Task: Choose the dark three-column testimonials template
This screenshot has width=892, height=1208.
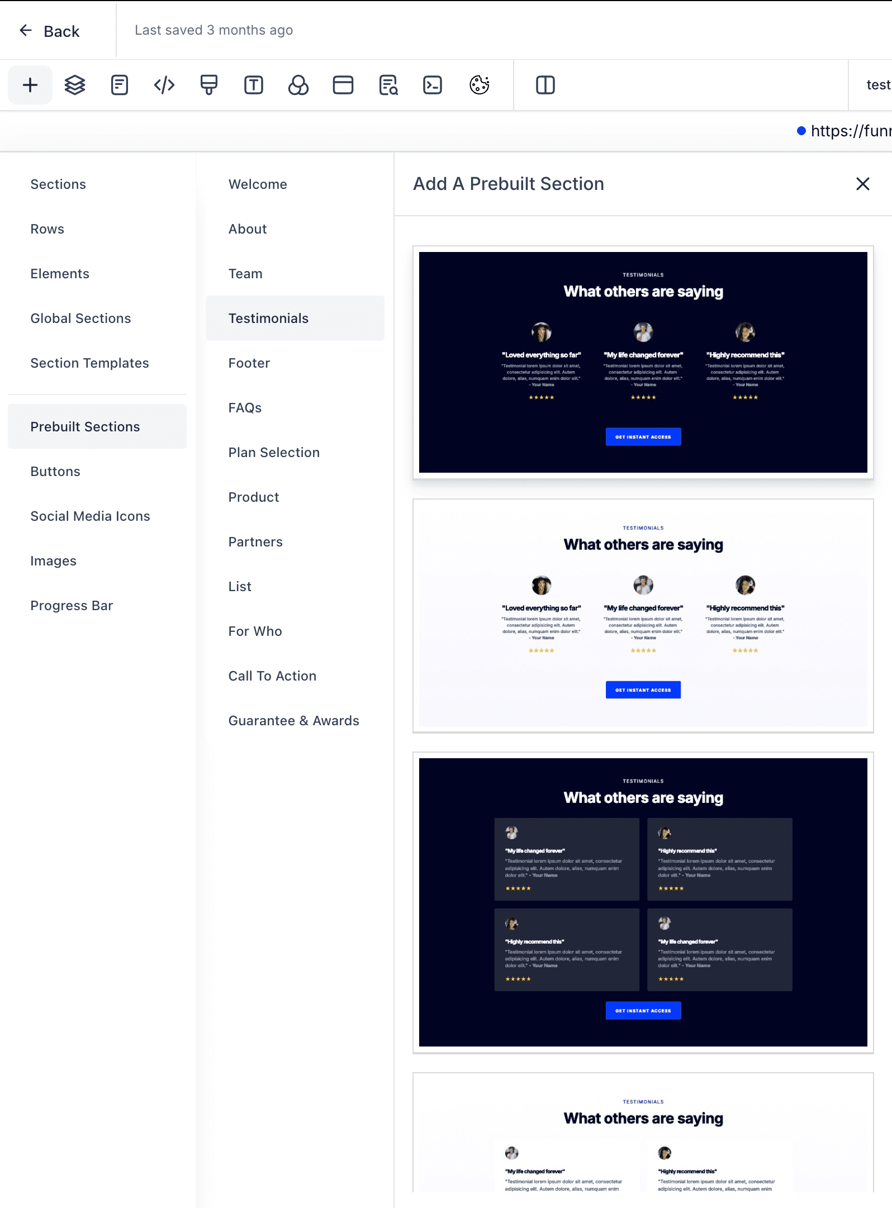Action: pos(643,362)
